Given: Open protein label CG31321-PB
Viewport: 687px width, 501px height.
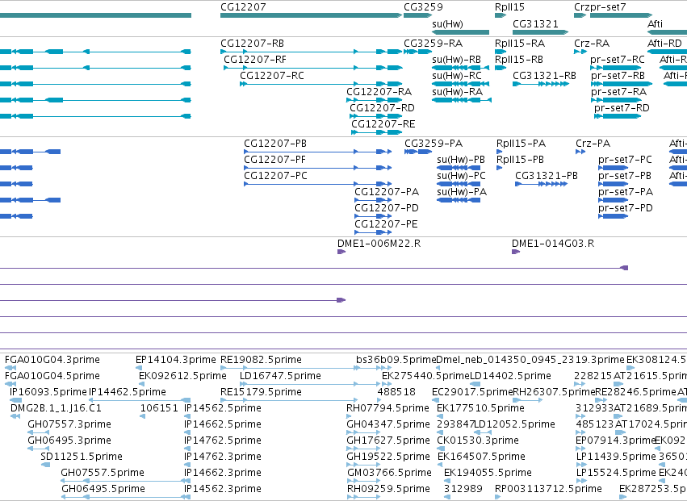Looking at the screenshot, I should [x=547, y=176].
